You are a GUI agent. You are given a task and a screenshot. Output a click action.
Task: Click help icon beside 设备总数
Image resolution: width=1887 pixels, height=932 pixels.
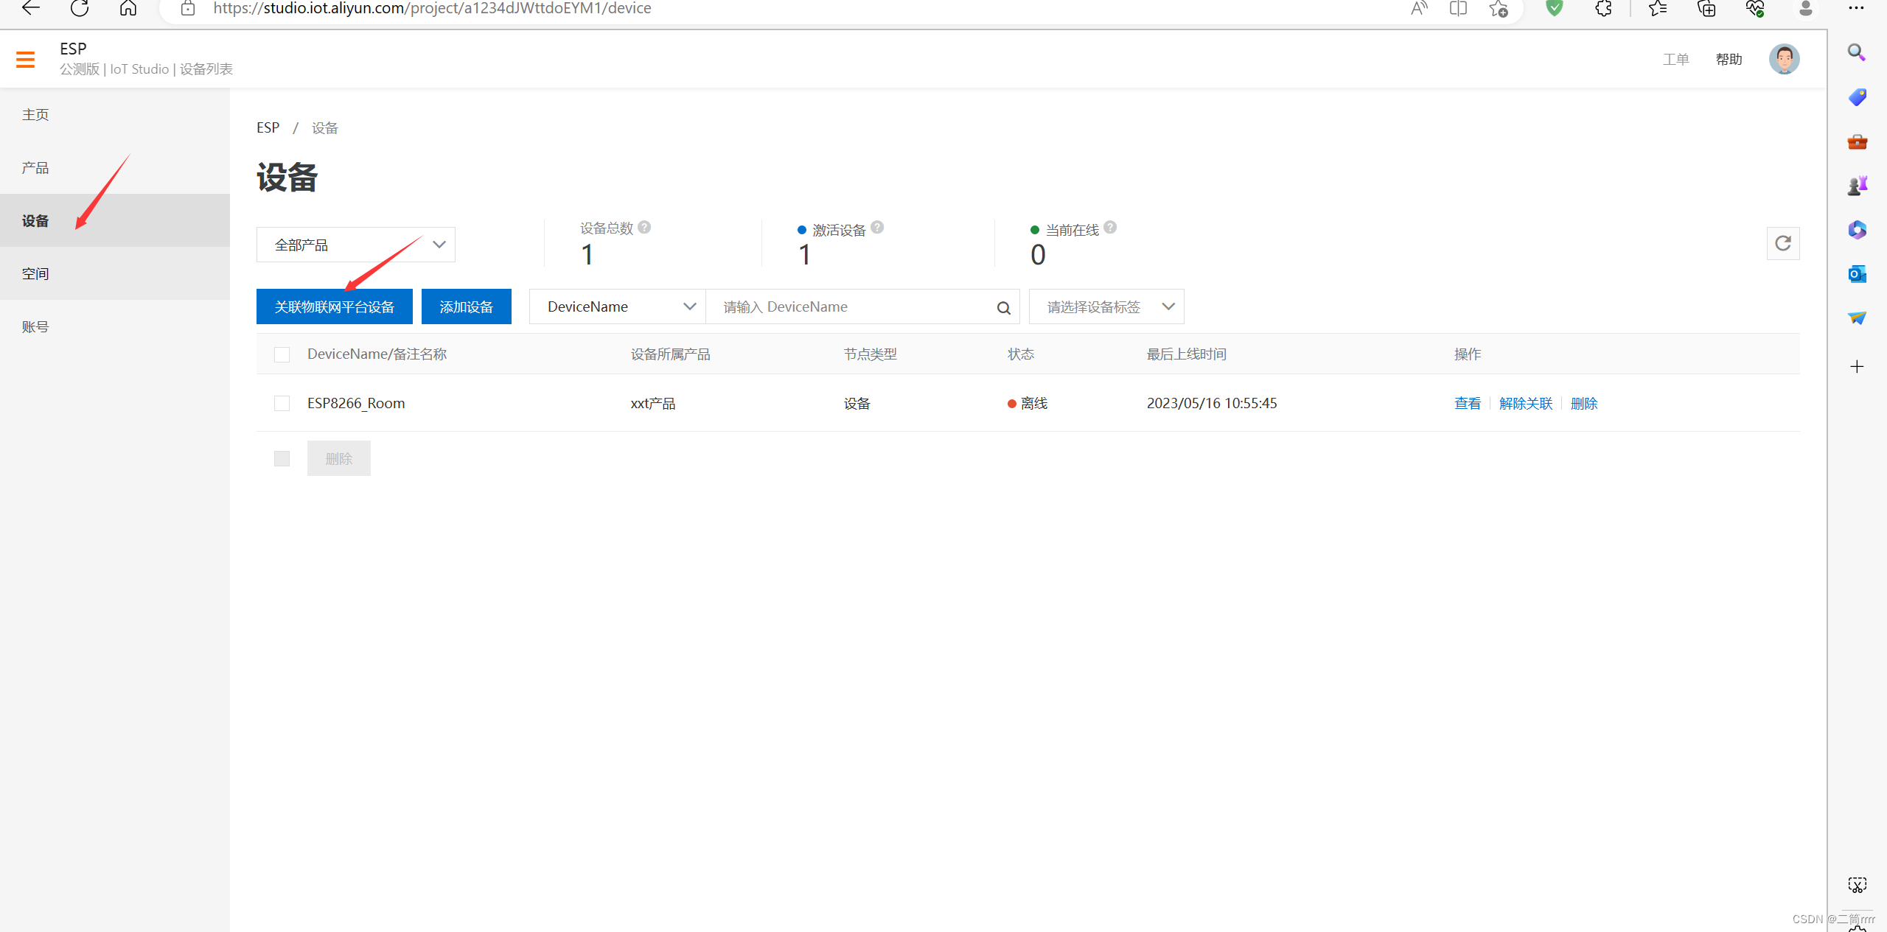(644, 228)
